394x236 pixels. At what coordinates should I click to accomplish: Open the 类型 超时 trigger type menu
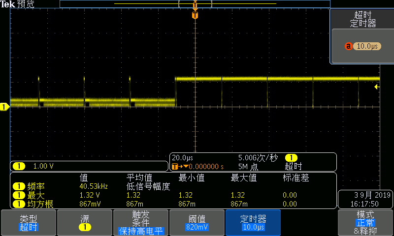coord(29,222)
